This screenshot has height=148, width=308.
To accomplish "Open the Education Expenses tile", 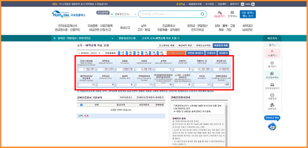I will pyautogui.click(x=163, y=65).
